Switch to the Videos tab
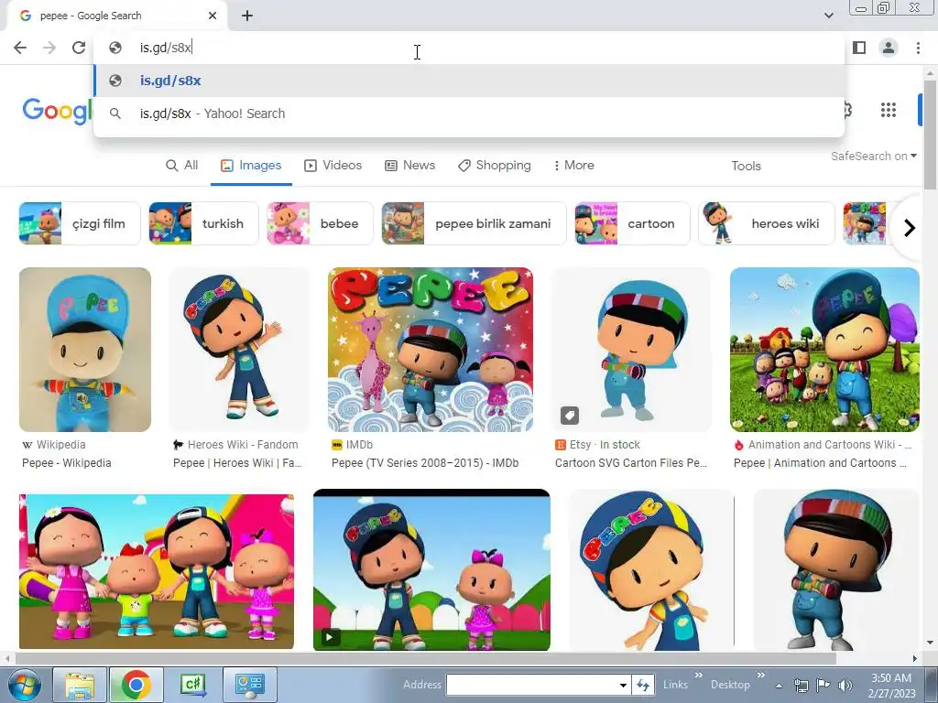Viewport: 938px width, 703px height. click(333, 166)
